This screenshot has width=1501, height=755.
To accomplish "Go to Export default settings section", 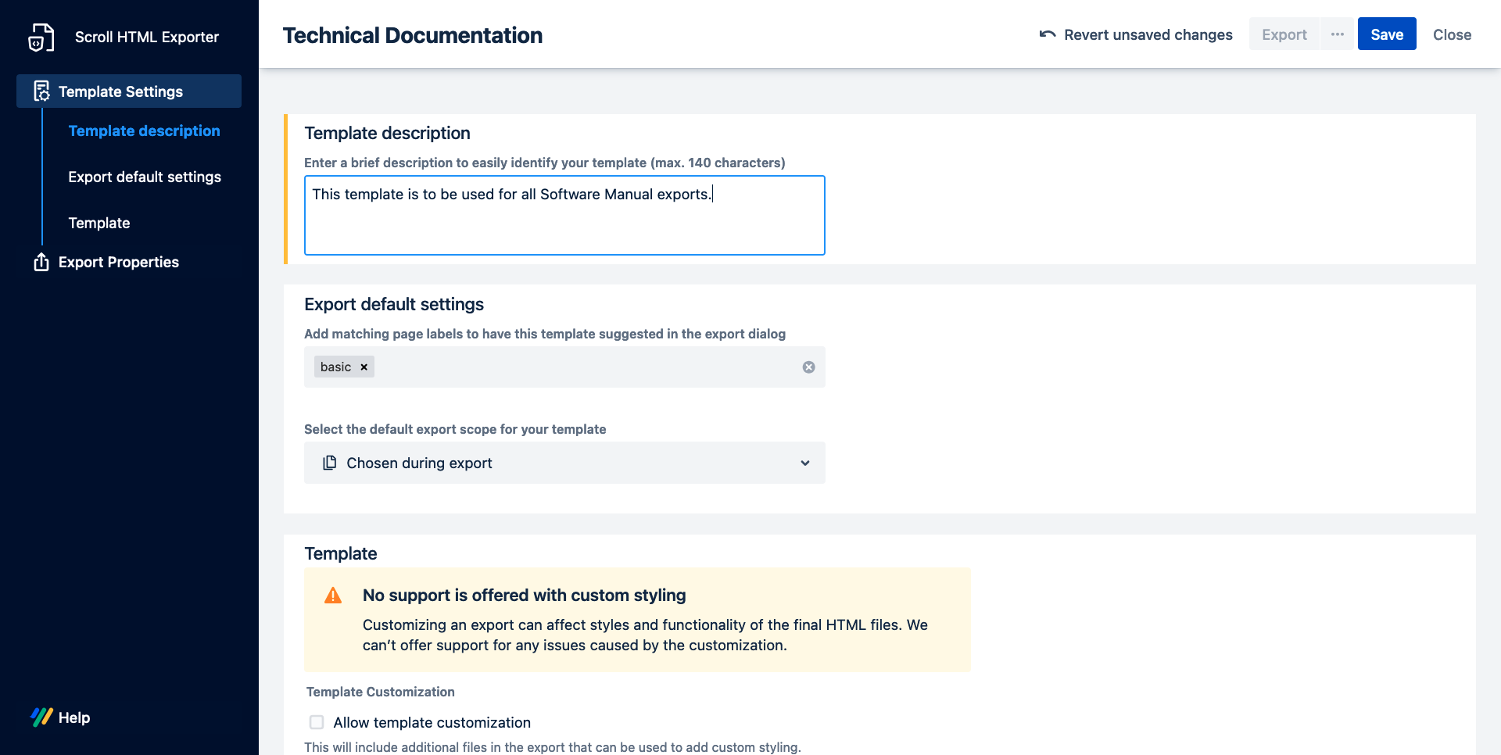I will click(145, 177).
